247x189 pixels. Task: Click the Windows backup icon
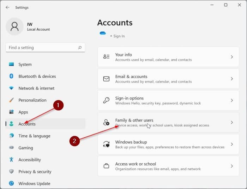click(106, 144)
